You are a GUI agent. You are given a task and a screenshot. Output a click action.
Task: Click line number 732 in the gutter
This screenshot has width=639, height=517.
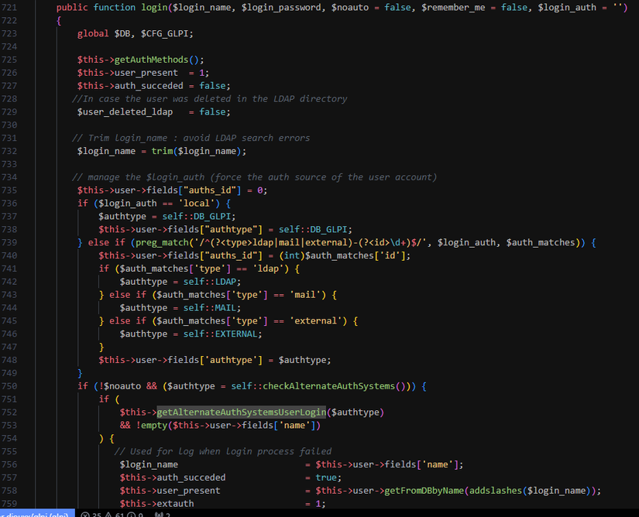point(9,151)
